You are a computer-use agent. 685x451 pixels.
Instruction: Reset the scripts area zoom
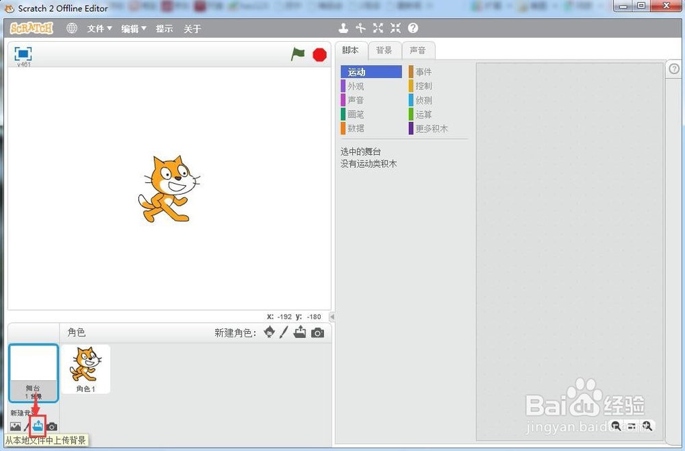tap(632, 426)
